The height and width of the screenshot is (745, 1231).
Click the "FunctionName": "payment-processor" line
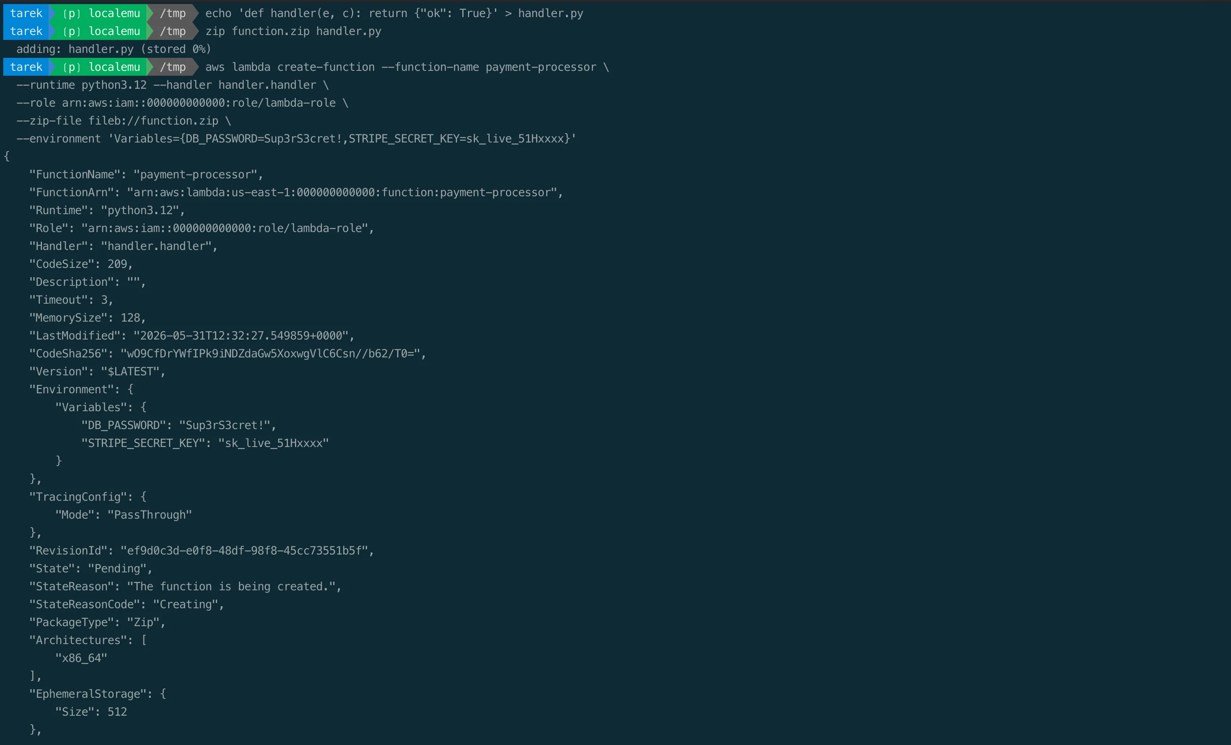(146, 175)
